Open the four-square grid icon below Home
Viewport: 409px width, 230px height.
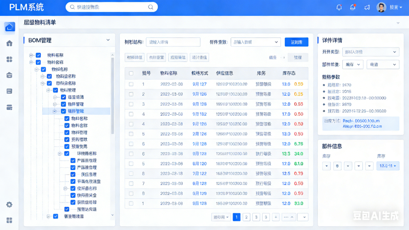pos(10,60)
